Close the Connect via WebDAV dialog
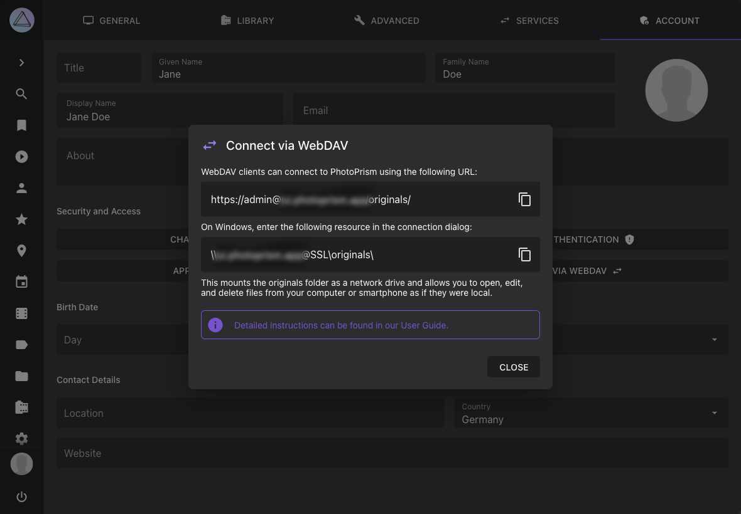 pyautogui.click(x=514, y=367)
